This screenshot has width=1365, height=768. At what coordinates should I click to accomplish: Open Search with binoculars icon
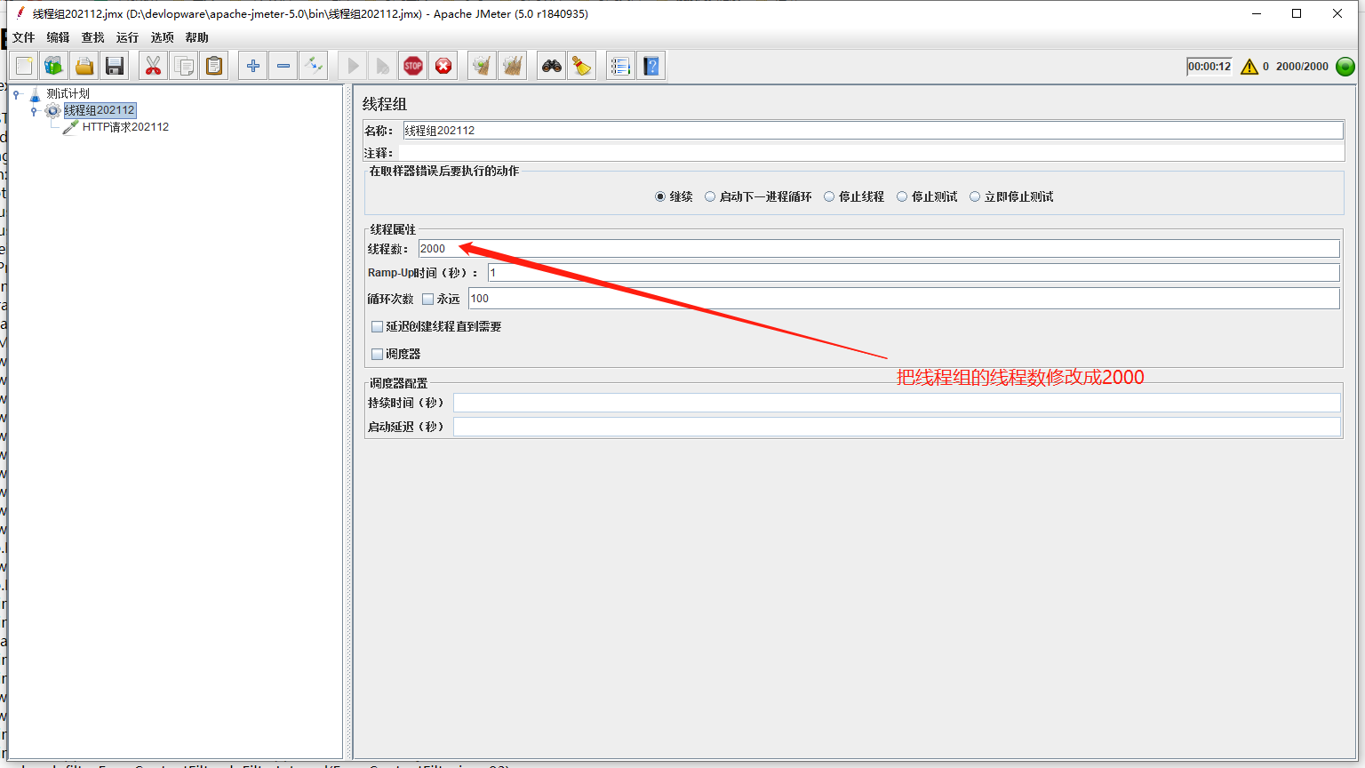552,66
